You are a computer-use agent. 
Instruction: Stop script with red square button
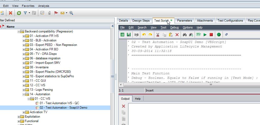click(211, 35)
